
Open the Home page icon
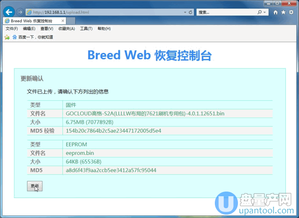click(276, 12)
